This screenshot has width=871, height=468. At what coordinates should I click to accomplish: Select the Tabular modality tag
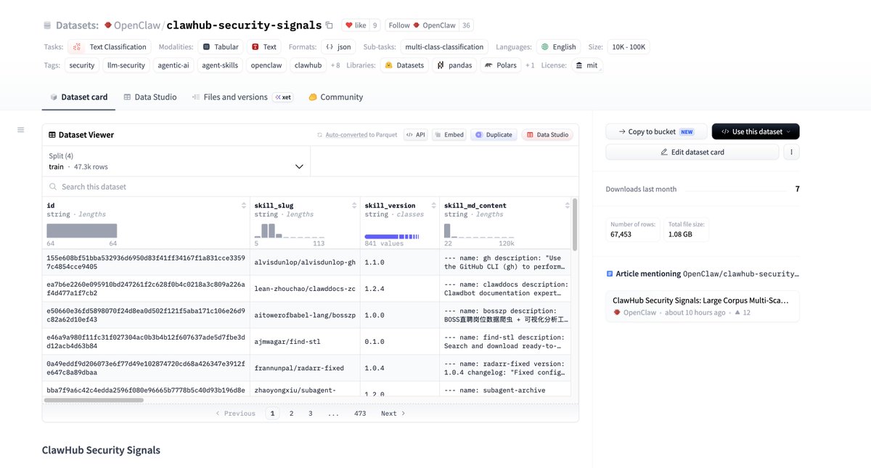(x=220, y=46)
